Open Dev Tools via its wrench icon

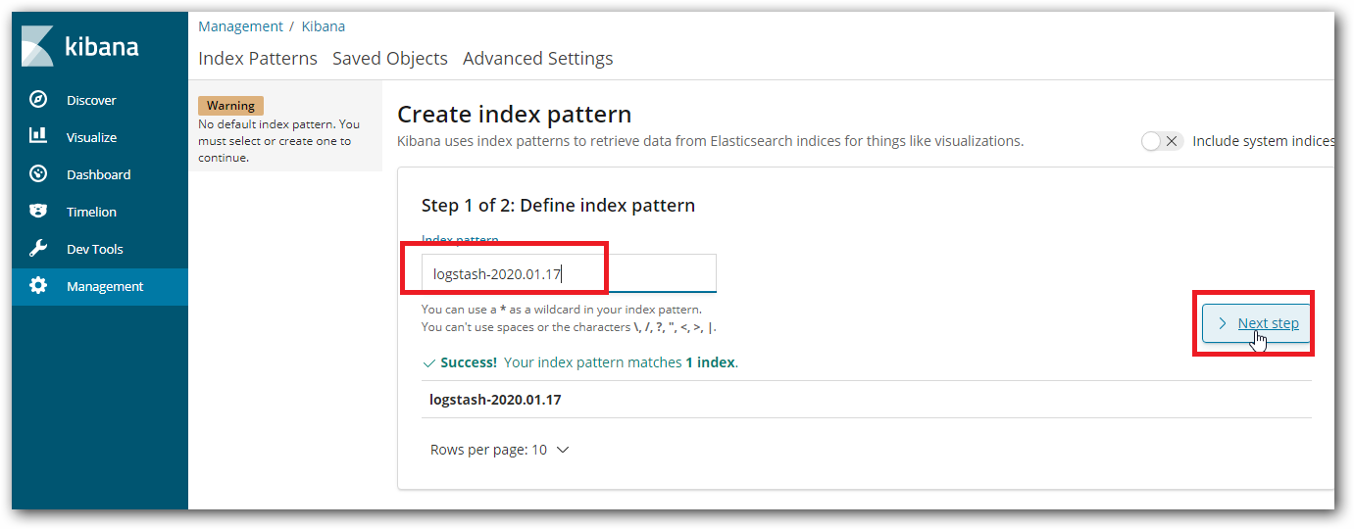point(38,249)
